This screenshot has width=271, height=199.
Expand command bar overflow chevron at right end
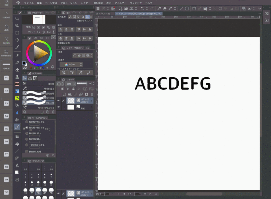tap(260, 8)
